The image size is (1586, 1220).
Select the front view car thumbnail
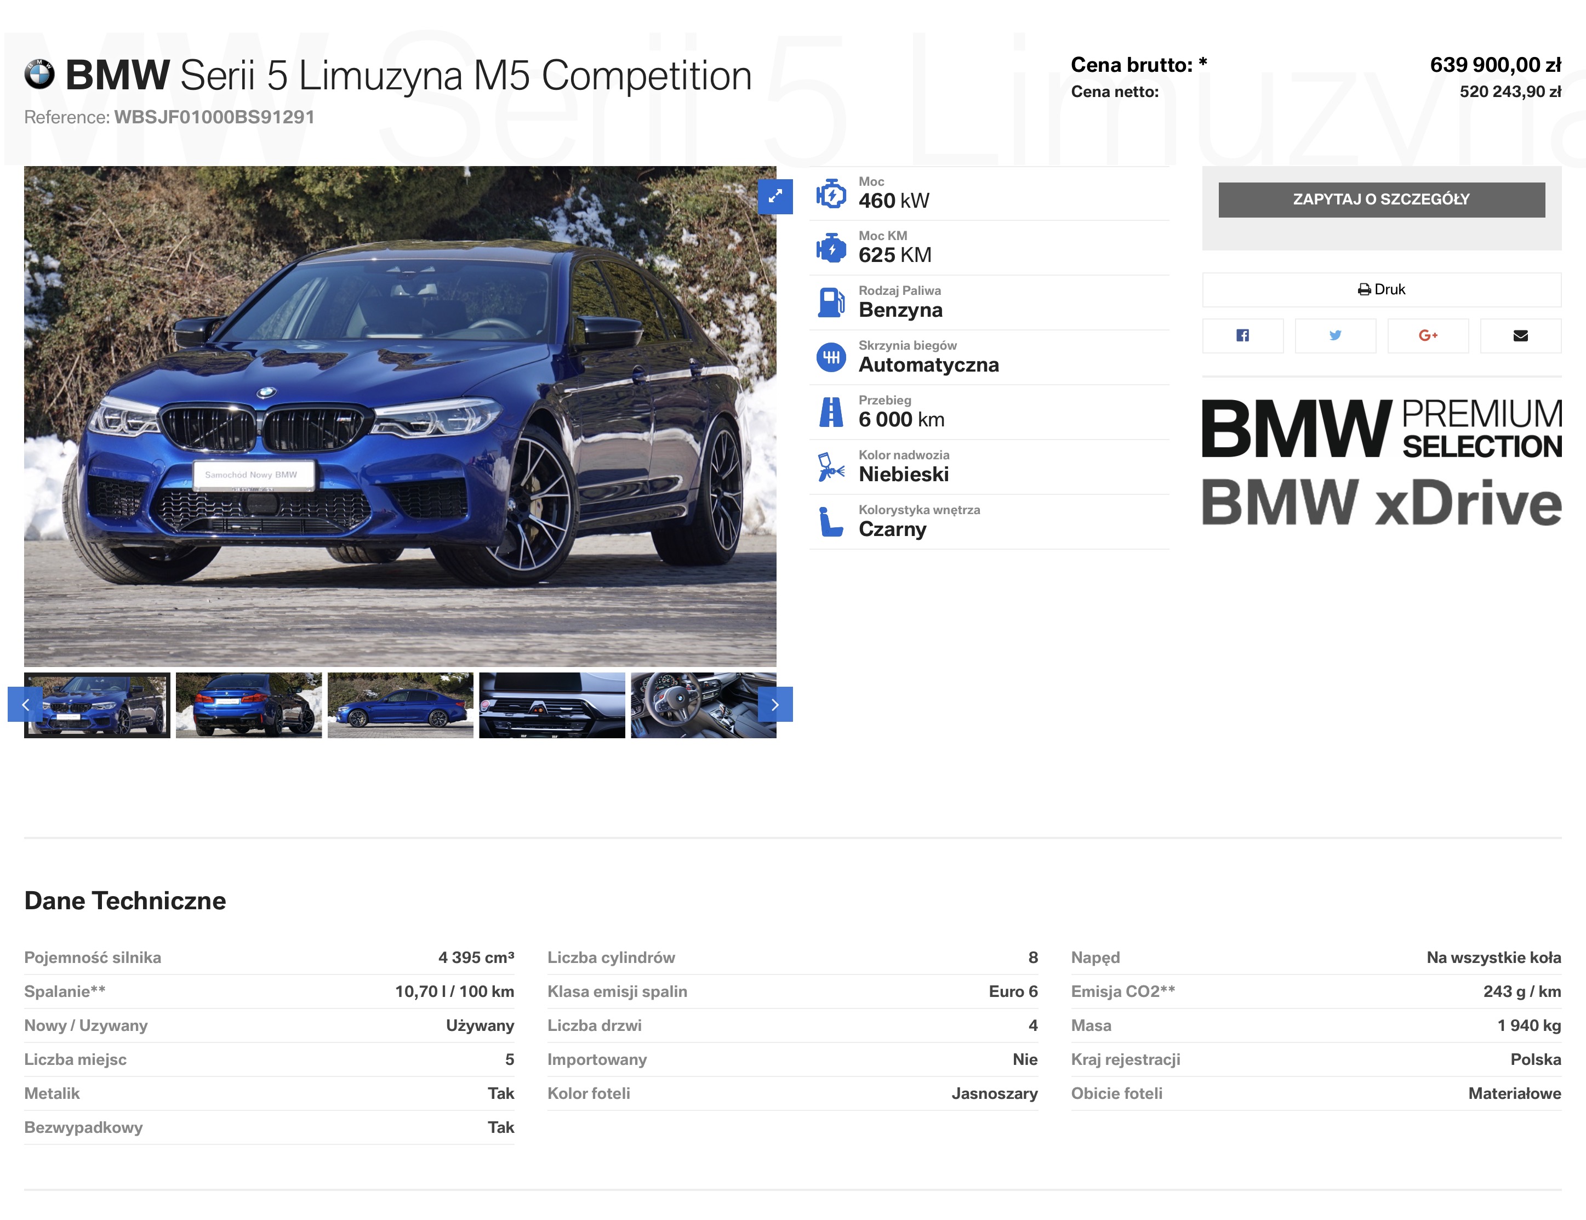98,705
